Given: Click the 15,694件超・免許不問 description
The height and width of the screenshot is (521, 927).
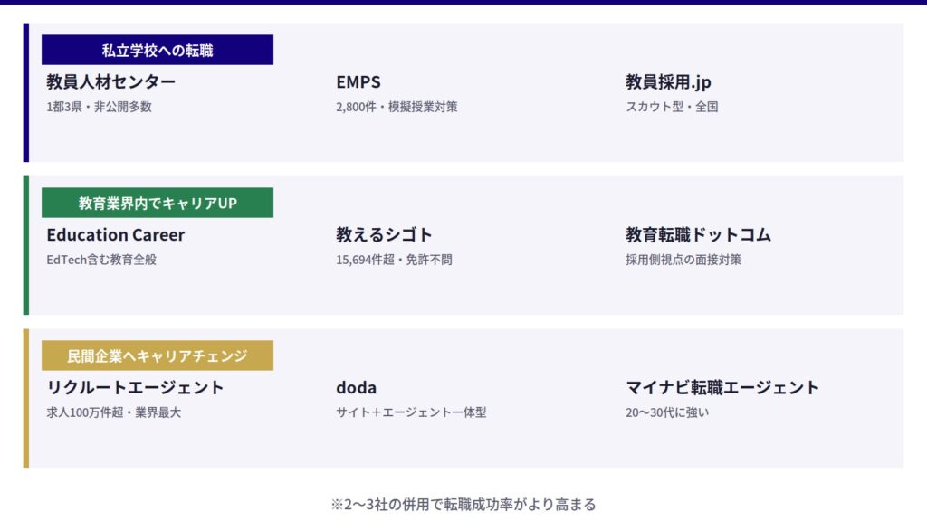Looking at the screenshot, I should 394,260.
